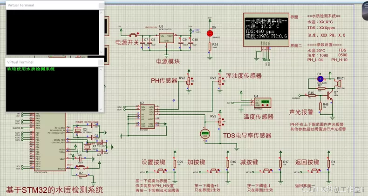The image size is (368, 196).
Task: Push the KEY1 设置按键 push button
Action: coord(161,170)
